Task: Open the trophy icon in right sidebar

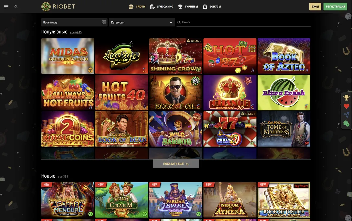Action: 346,98
